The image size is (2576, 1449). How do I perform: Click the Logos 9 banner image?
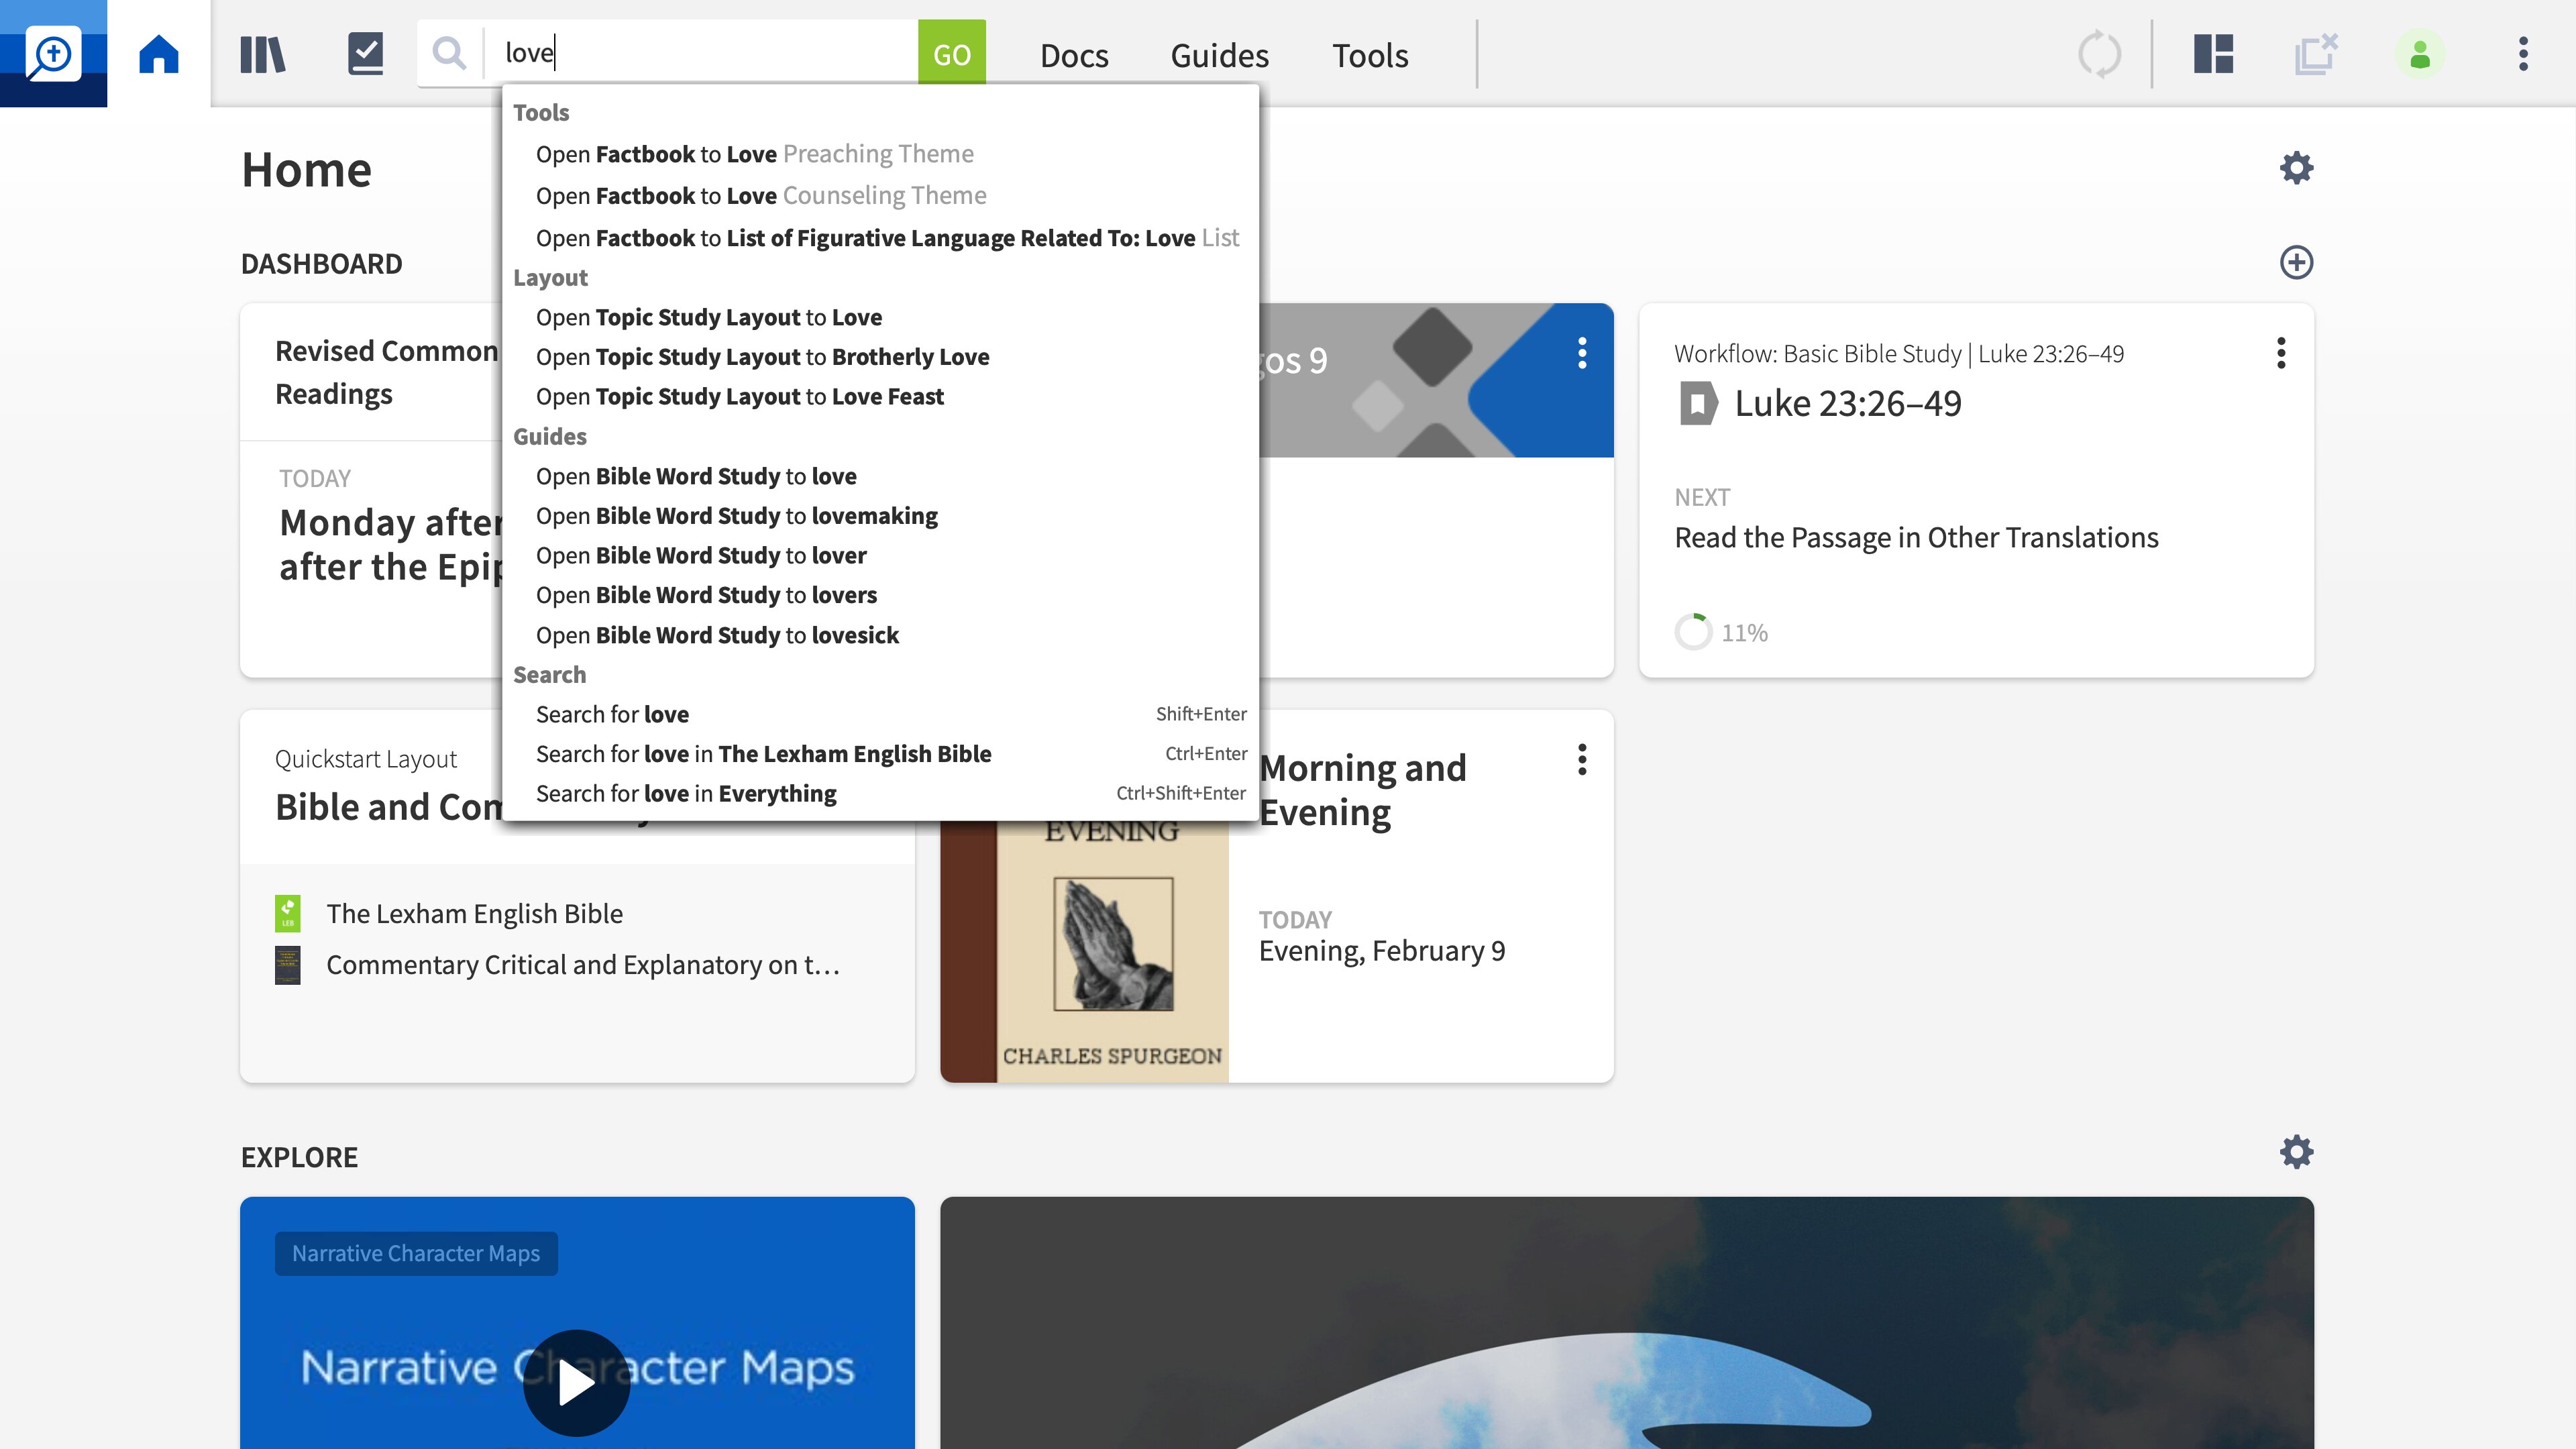[x=1436, y=380]
